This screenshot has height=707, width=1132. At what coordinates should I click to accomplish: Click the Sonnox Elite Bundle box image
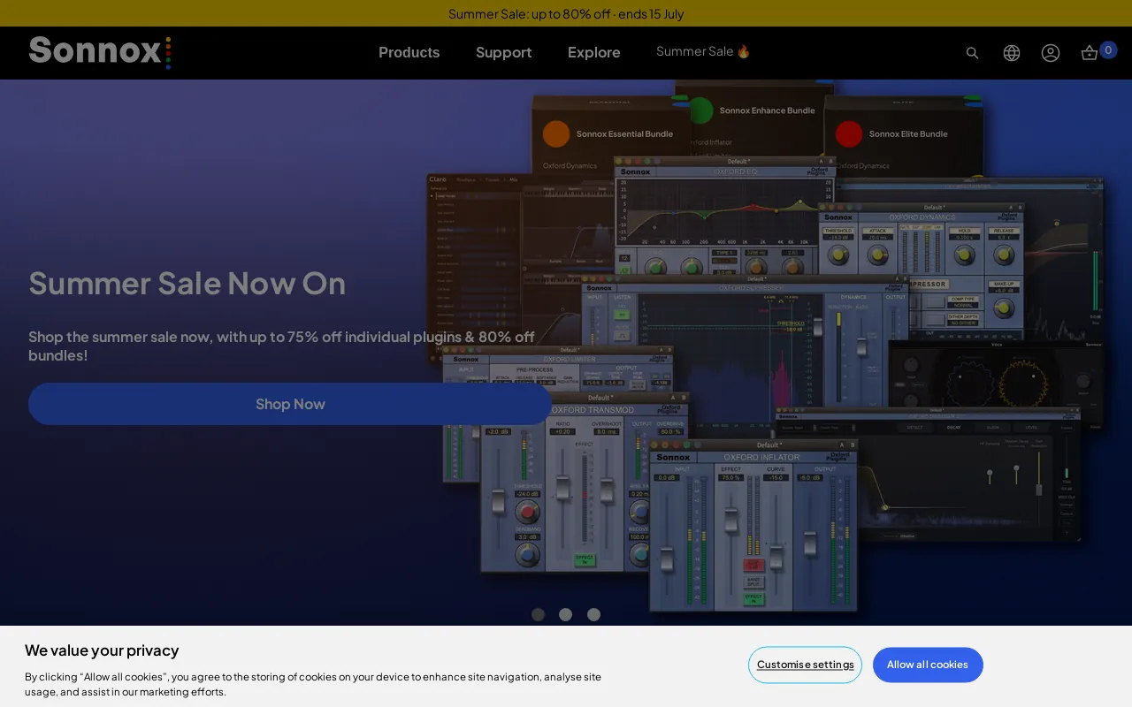coord(903,134)
